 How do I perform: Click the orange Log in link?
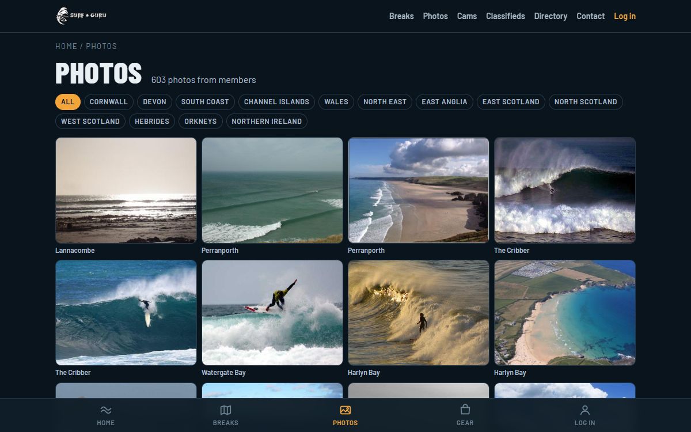click(x=625, y=16)
